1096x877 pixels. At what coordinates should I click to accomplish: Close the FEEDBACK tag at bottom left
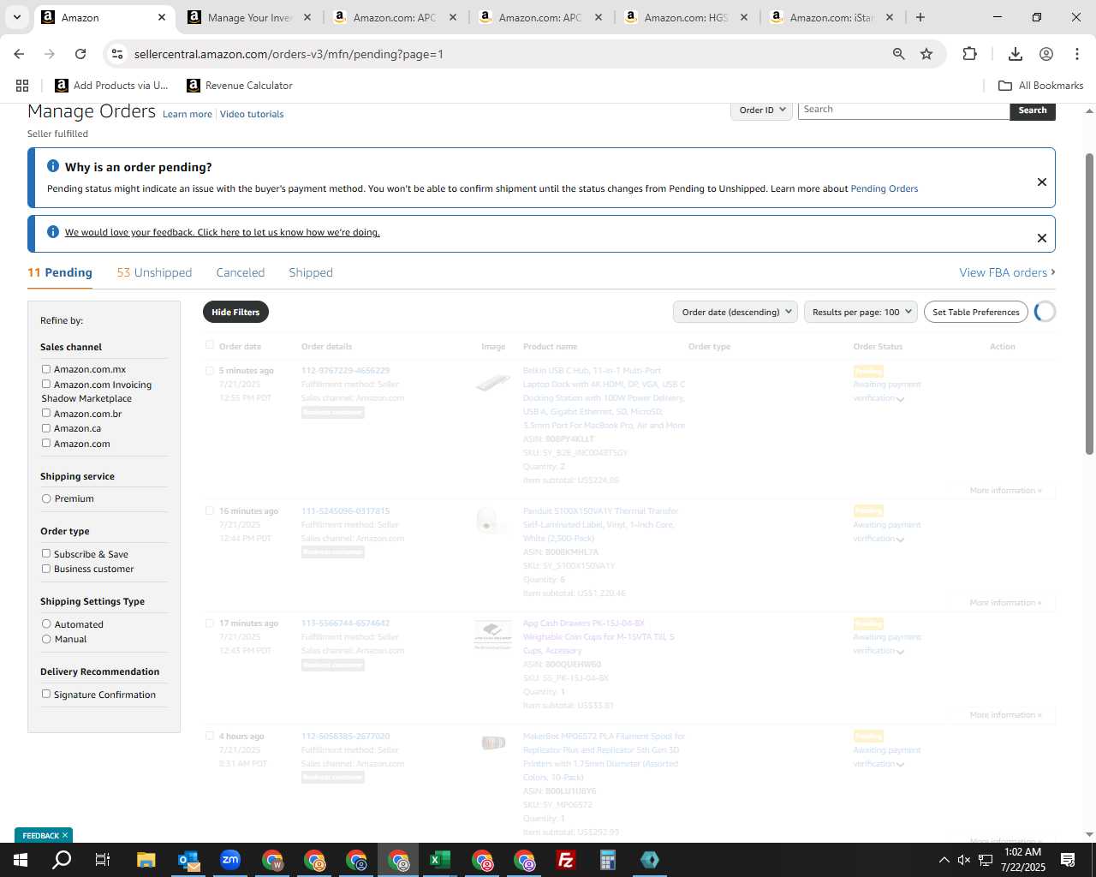[x=65, y=835]
